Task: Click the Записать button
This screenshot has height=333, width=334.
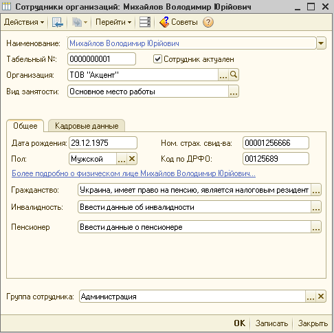Action: tap(271, 323)
